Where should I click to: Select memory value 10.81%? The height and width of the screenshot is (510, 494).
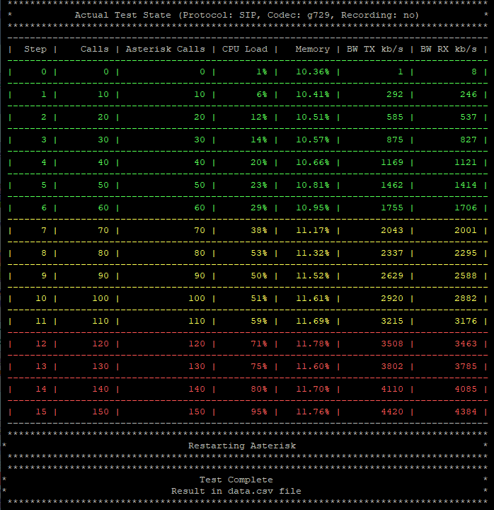[x=313, y=185]
